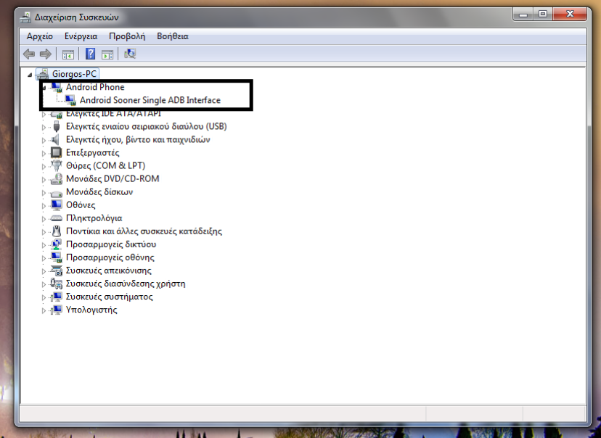Select the Μονάδες δίσκων label
The image size is (601, 438).
click(99, 192)
